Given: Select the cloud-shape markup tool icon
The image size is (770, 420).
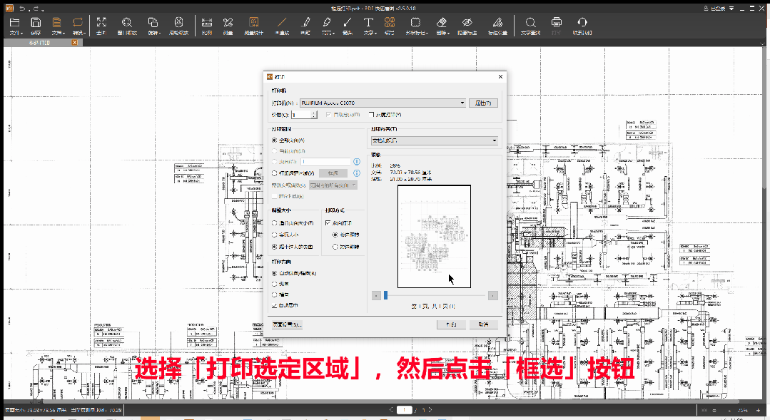Looking at the screenshot, I should coord(415,23).
